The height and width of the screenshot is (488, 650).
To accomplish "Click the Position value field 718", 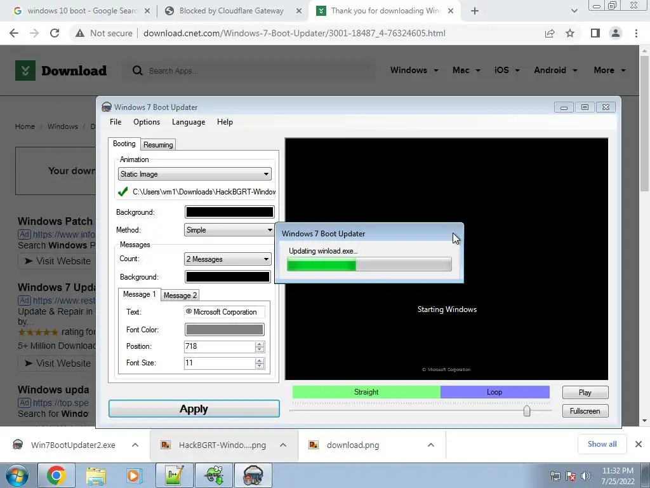I will pos(219,346).
